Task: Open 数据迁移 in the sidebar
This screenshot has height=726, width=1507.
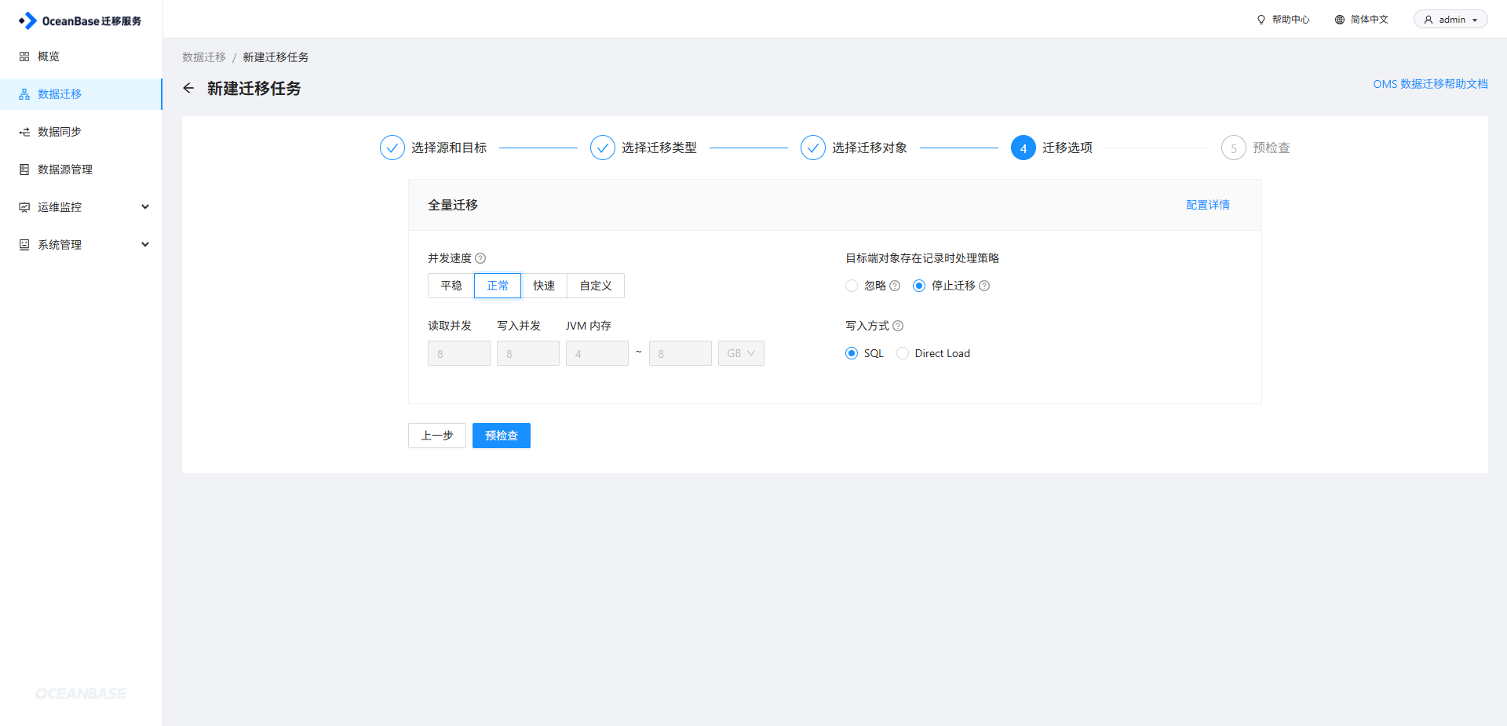Action: pyautogui.click(x=81, y=94)
